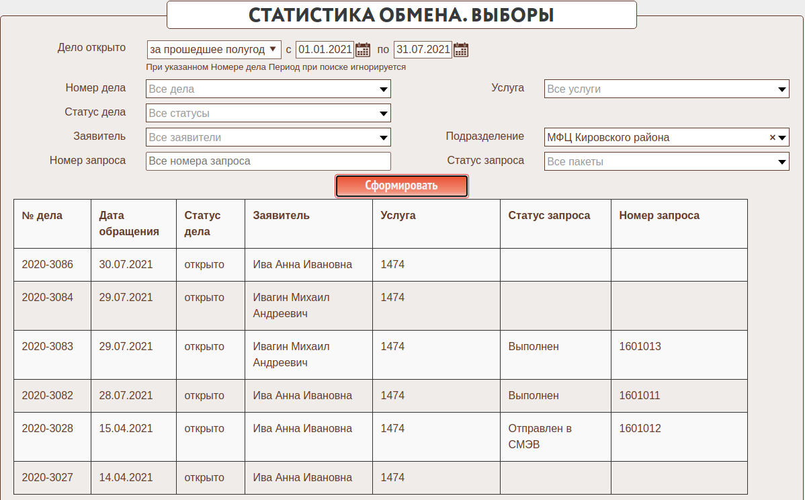Open Подразделение dropdown arrow
This screenshot has height=500, width=805.
click(782, 138)
